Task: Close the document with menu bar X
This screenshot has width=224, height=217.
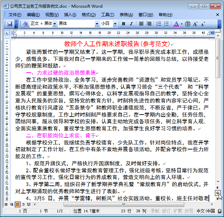Action: click(217, 15)
